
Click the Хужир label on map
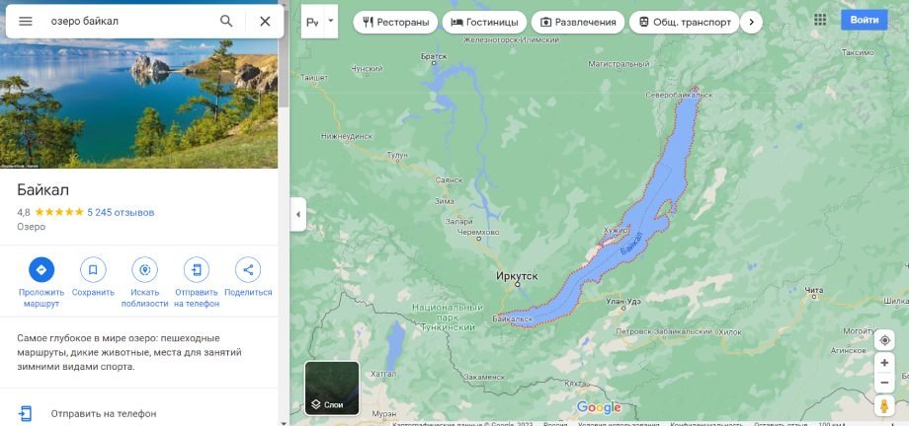point(617,231)
